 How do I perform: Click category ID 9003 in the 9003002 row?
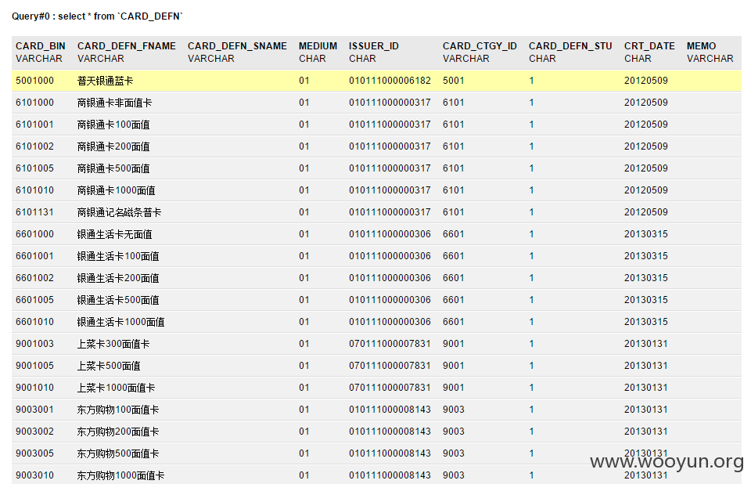454,432
